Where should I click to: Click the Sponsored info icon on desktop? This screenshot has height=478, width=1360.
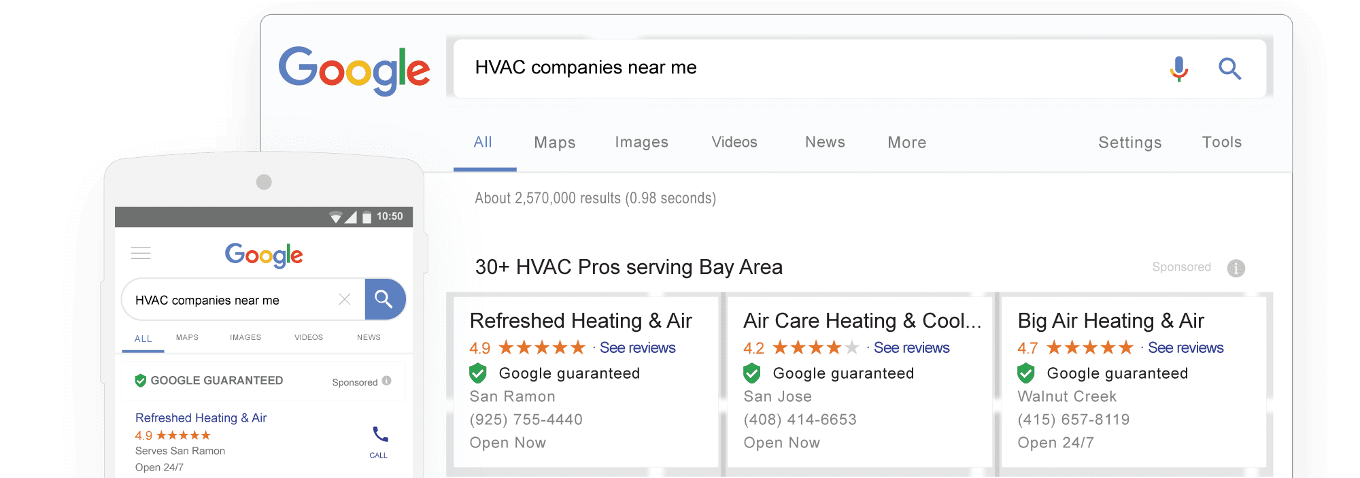1236,268
